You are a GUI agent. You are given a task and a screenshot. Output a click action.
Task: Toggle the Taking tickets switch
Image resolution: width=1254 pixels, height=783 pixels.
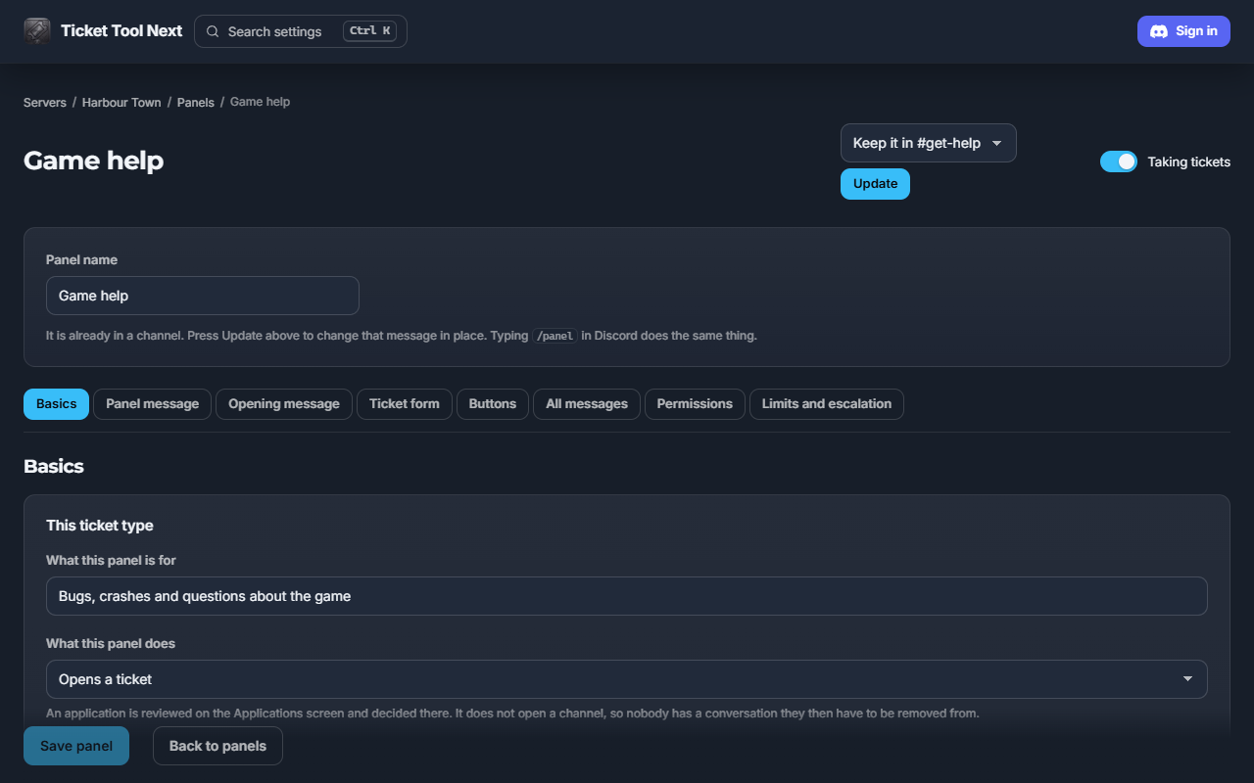coord(1119,161)
